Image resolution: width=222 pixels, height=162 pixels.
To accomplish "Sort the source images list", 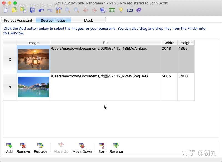I will [x=102, y=147].
